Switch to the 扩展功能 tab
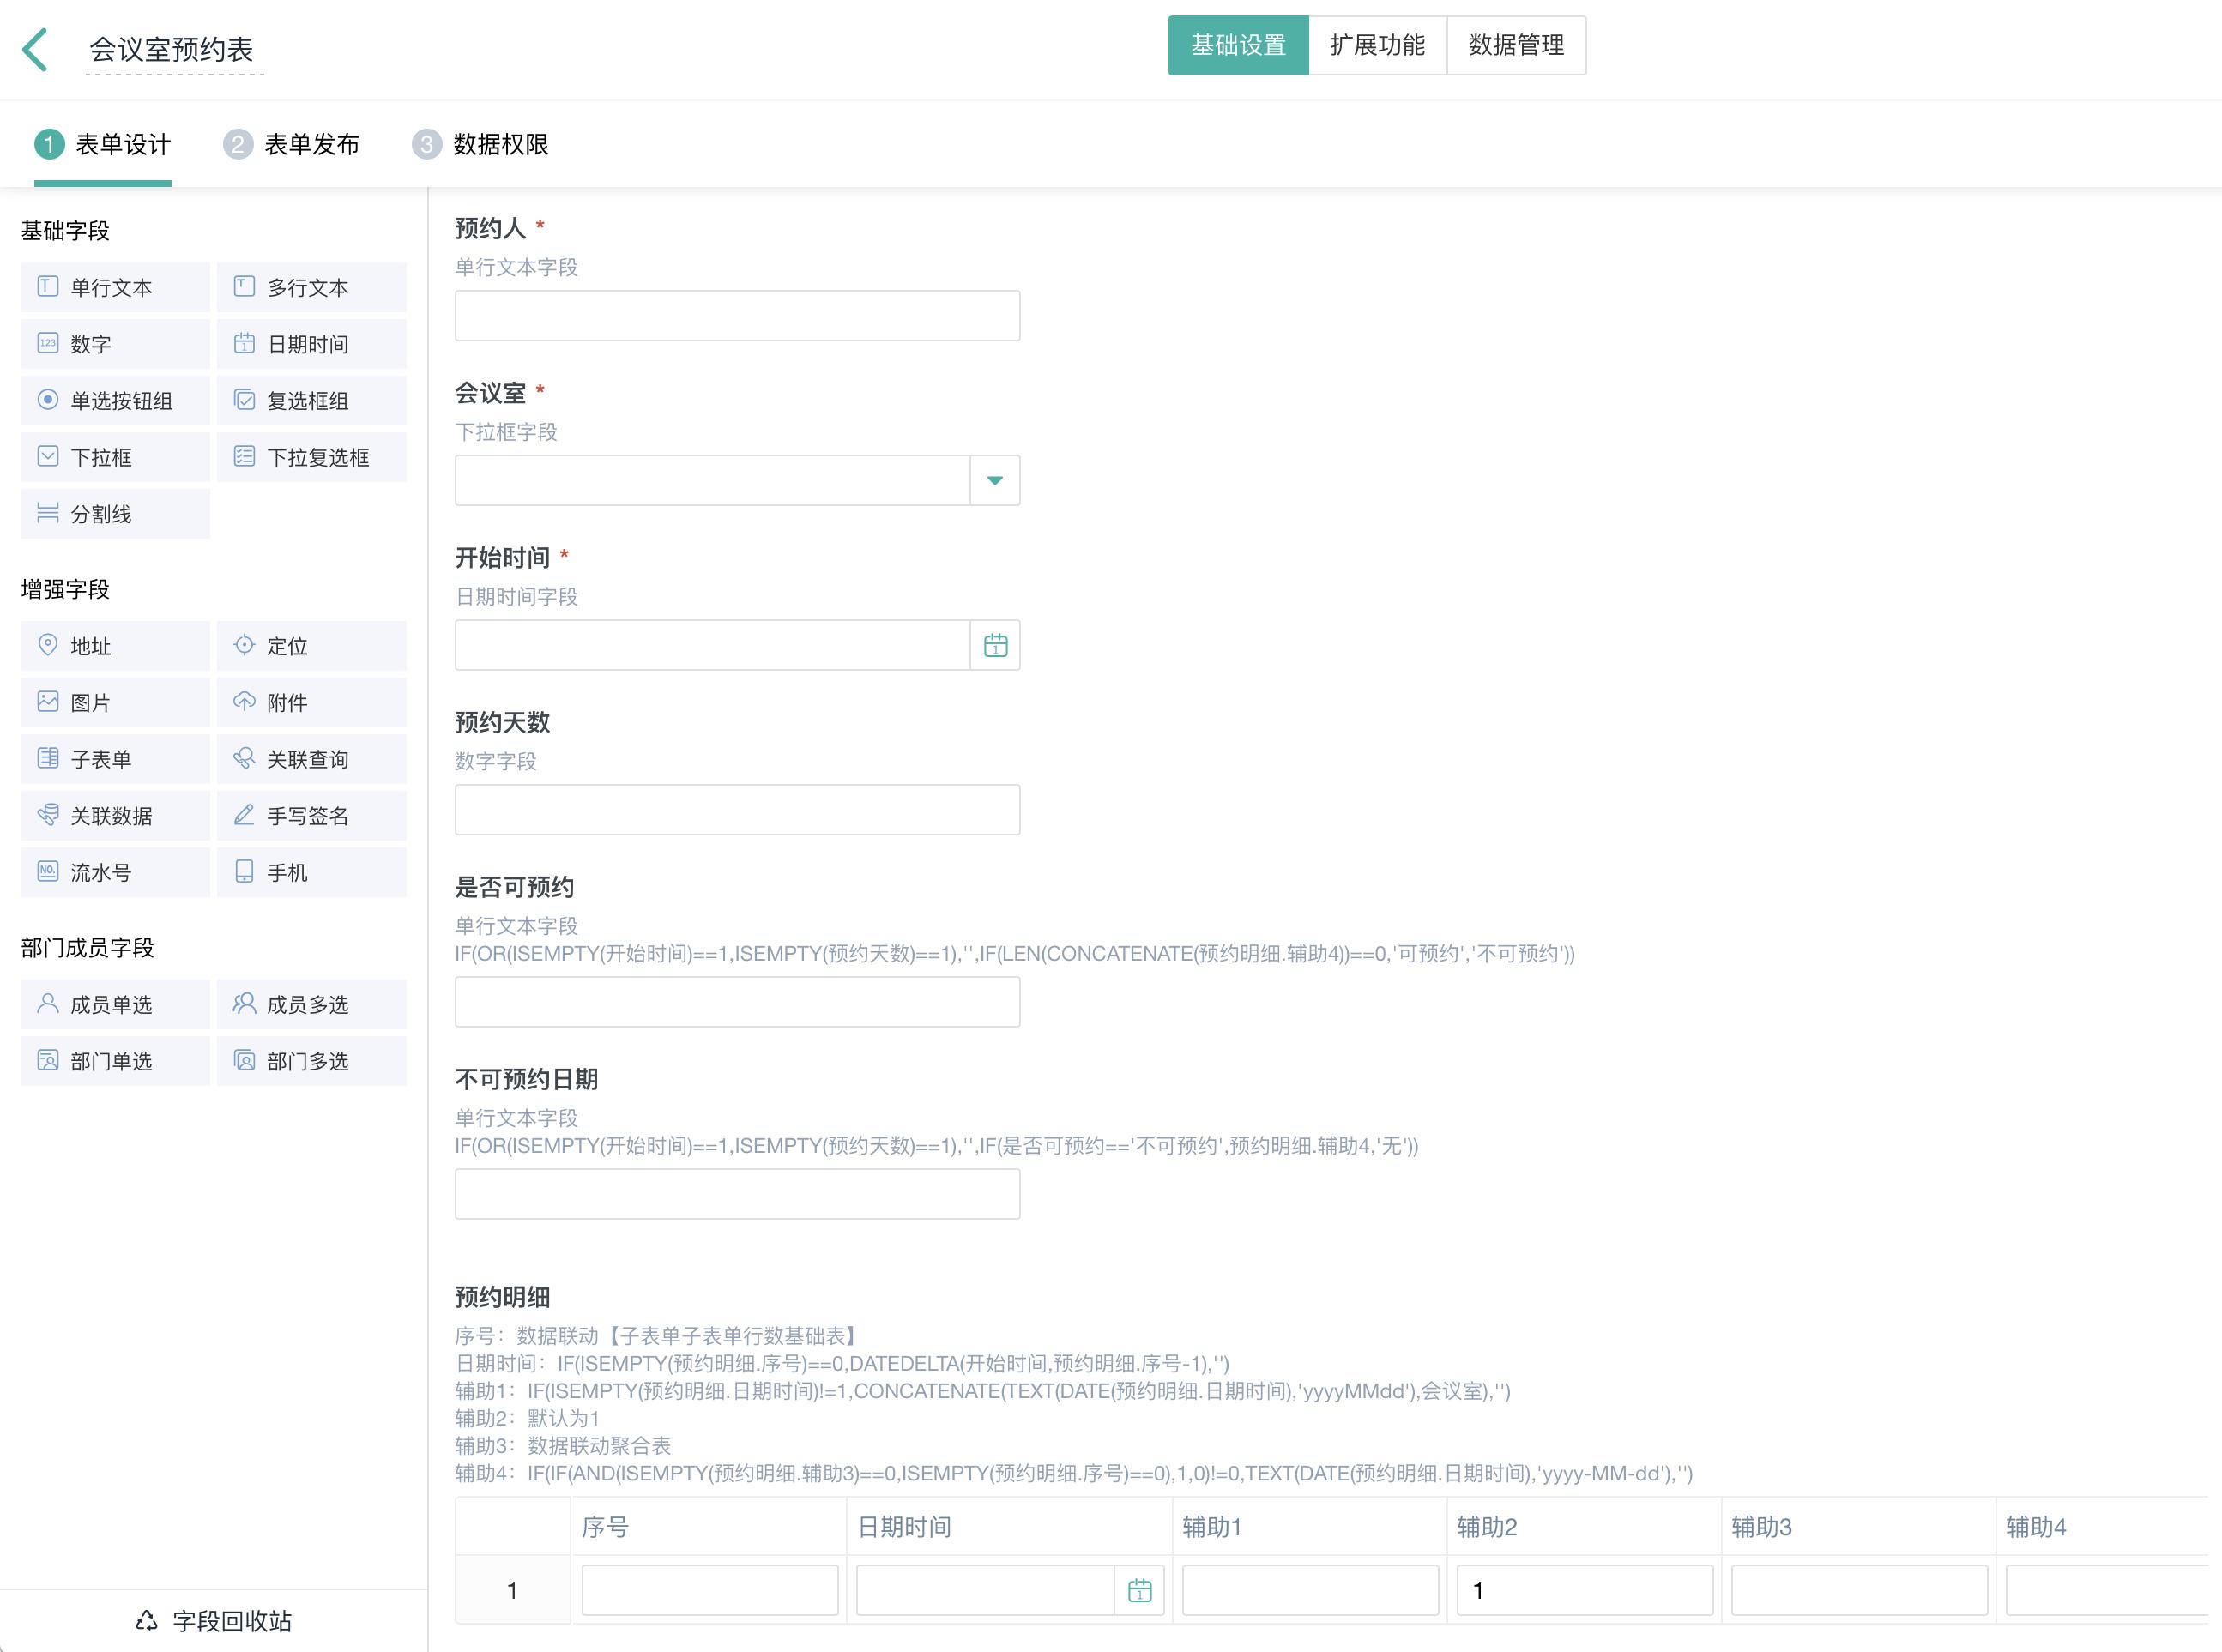 pyautogui.click(x=1376, y=45)
